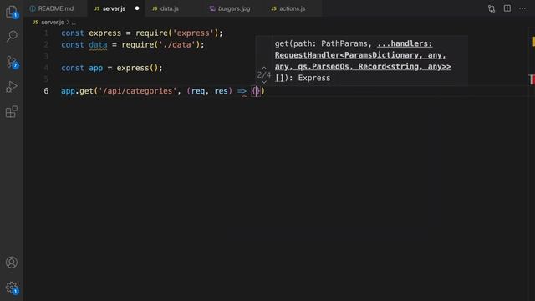The width and height of the screenshot is (535, 301).
Task: Click the req parameter on line 6
Action: tap(198, 91)
